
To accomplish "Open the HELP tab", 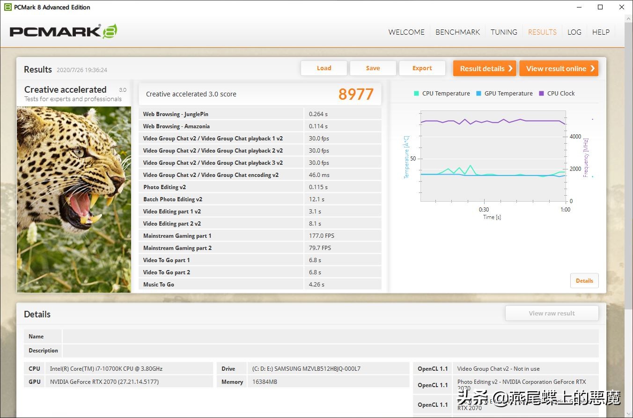I will coord(601,32).
